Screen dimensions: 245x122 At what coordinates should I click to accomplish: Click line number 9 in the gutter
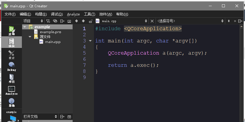coord(84,77)
